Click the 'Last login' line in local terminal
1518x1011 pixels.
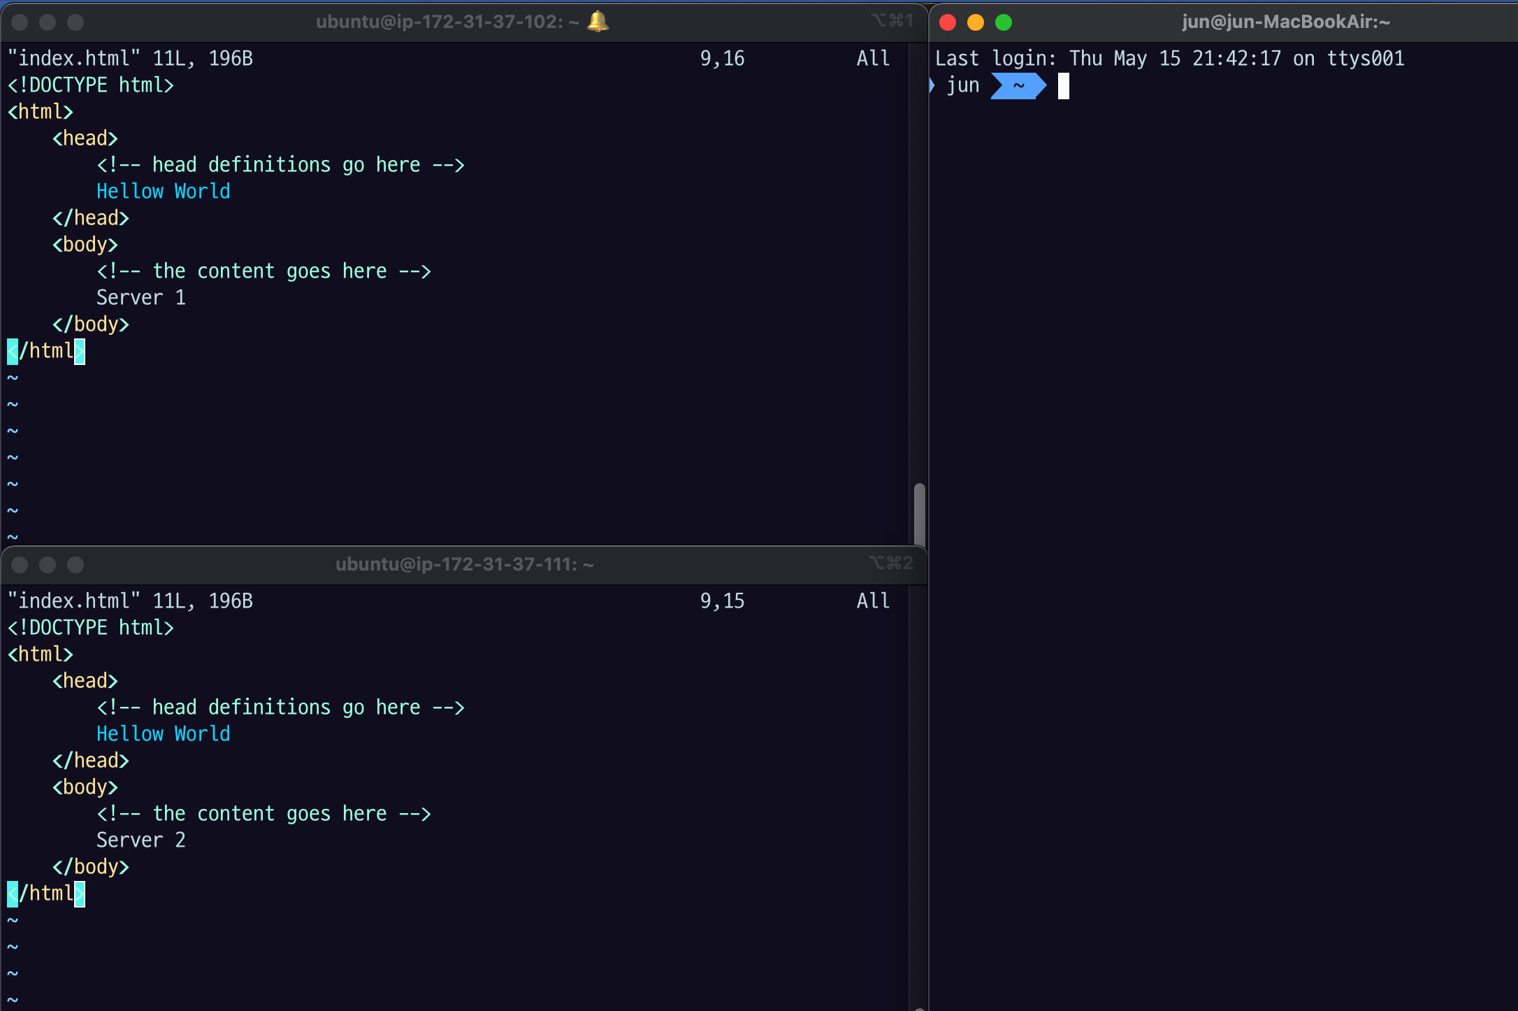(x=1169, y=59)
